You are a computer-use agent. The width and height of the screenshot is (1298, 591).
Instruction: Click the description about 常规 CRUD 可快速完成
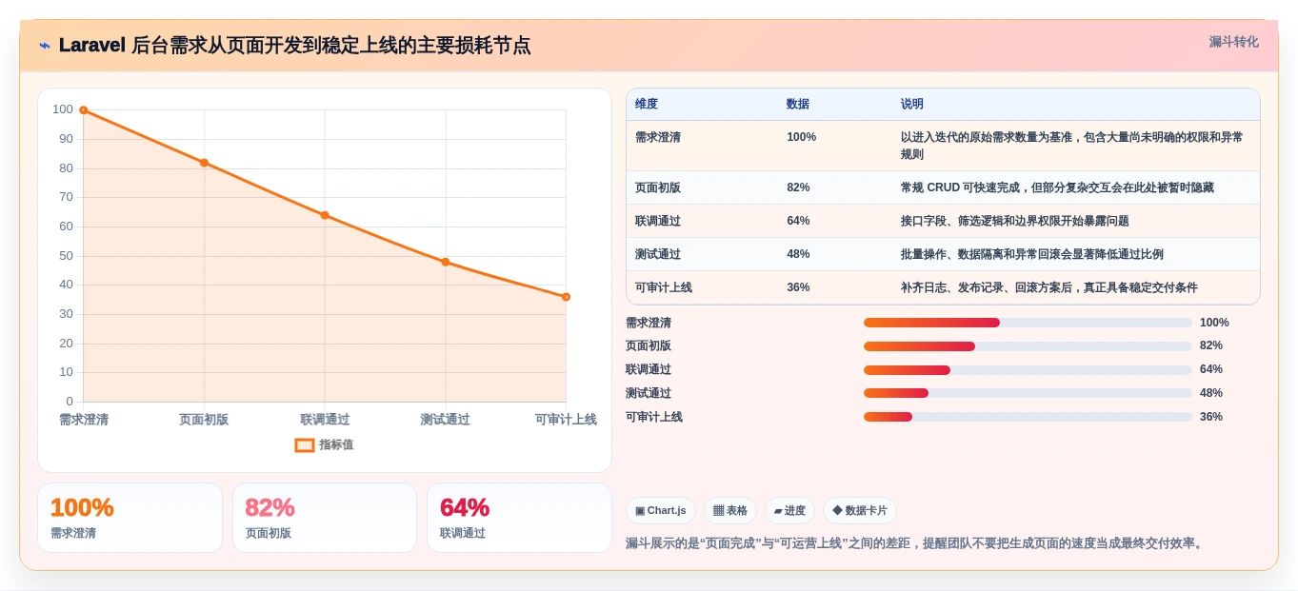(x=1057, y=187)
